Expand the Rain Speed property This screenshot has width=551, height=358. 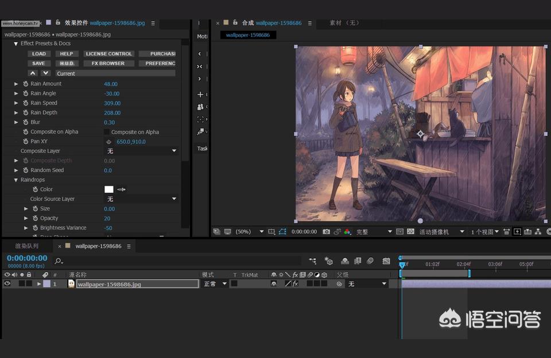pyautogui.click(x=16, y=103)
